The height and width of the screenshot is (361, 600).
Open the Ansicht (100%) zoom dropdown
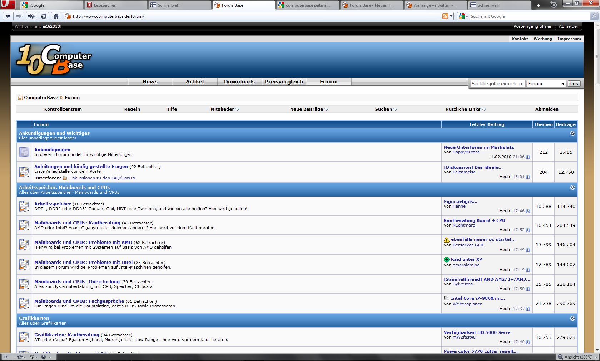[x=578, y=357]
